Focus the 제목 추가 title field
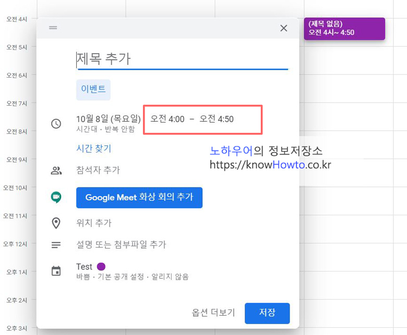 coord(182,59)
